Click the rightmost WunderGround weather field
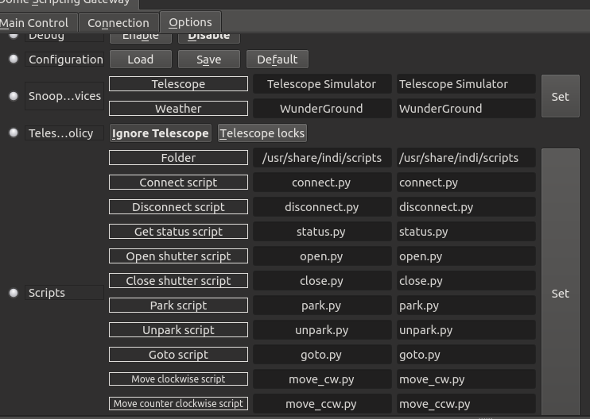This screenshot has height=419, width=590. (x=466, y=109)
